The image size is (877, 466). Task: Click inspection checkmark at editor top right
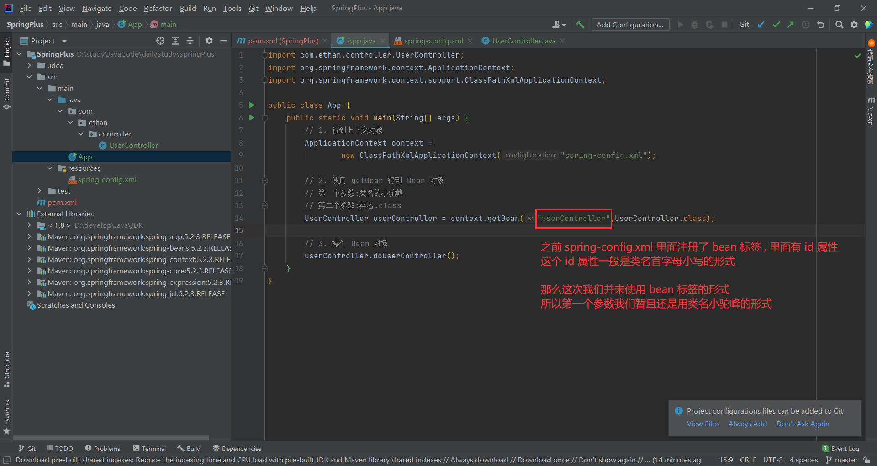(x=858, y=56)
